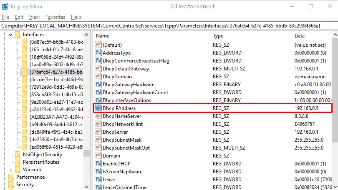Click the Interfaces folder icon in tree
This screenshot has width=338, height=190.
(18, 35)
